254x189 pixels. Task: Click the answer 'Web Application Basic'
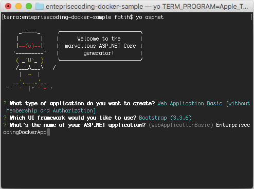point(190,103)
